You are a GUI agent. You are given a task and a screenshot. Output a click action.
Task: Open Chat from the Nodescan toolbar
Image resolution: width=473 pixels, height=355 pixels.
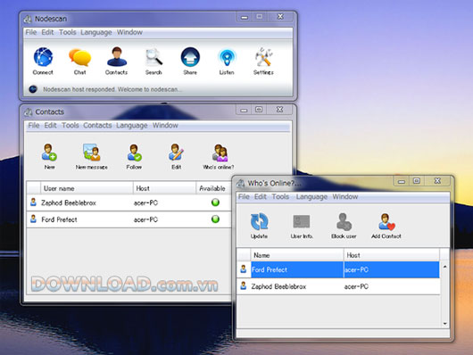[x=80, y=57]
